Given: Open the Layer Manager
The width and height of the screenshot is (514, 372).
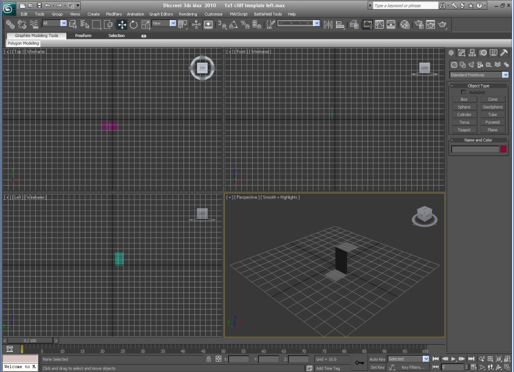Looking at the screenshot, I should (x=354, y=24).
